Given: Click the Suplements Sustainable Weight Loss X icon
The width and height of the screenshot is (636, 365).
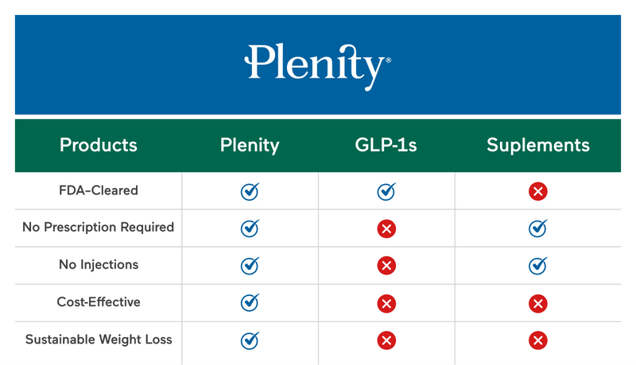Looking at the screenshot, I should tap(538, 340).
